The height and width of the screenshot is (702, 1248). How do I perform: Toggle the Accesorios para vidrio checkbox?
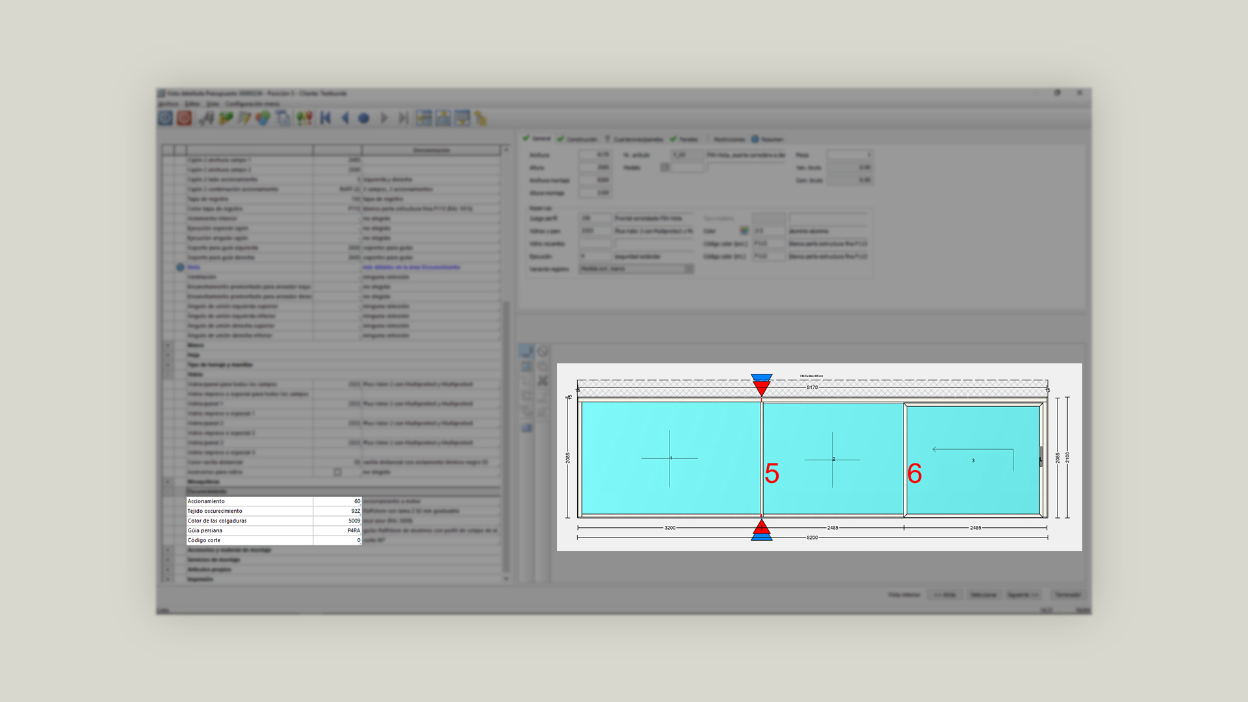pyautogui.click(x=337, y=472)
